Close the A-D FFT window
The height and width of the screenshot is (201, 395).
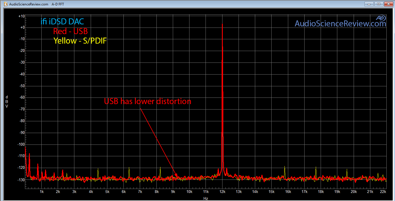tap(388, 4)
